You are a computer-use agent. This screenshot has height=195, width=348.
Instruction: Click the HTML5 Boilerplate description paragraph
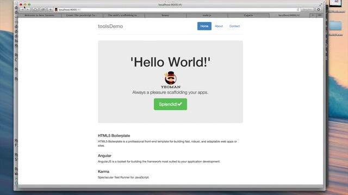click(167, 144)
